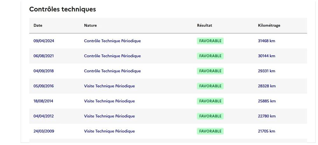Select the Résultat column header
This screenshot has width=318, height=145.
(204, 25)
